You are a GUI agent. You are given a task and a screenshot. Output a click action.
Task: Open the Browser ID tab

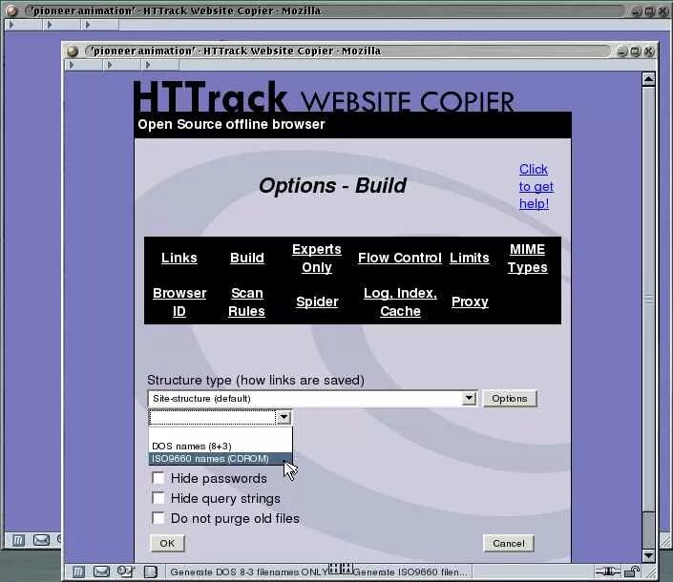(x=179, y=301)
